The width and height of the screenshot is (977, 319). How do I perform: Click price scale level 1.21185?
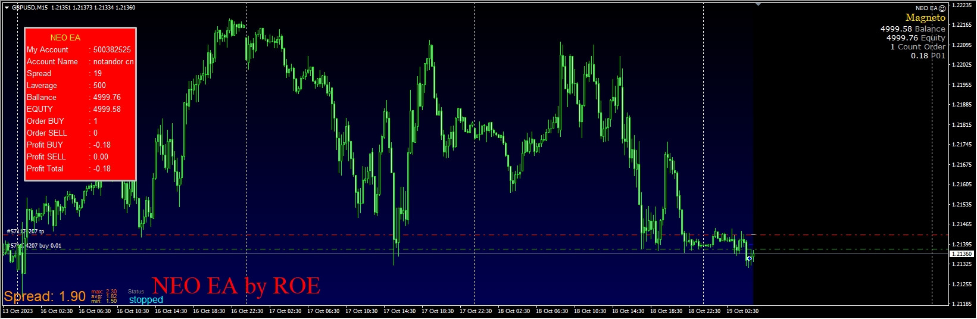pos(962,304)
